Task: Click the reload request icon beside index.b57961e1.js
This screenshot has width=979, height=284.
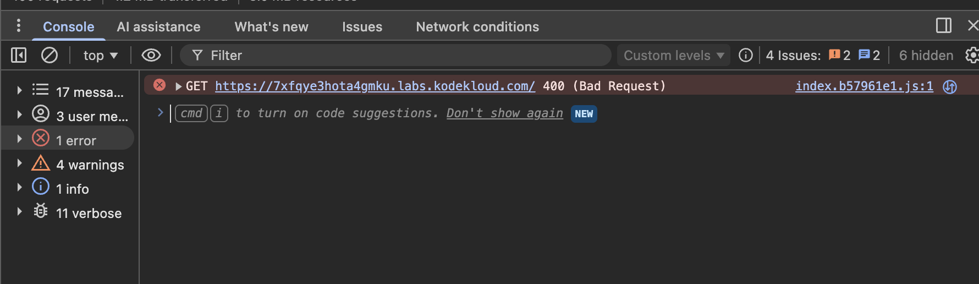Action: pos(950,86)
